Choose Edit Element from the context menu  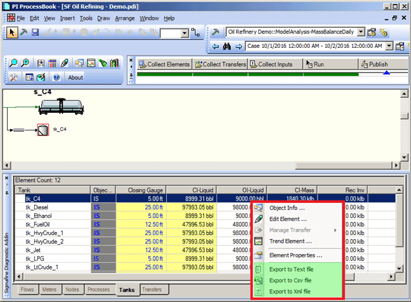298,219
